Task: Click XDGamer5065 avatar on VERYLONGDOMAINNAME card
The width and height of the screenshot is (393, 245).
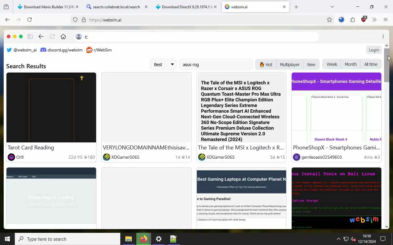Action: pos(107,157)
